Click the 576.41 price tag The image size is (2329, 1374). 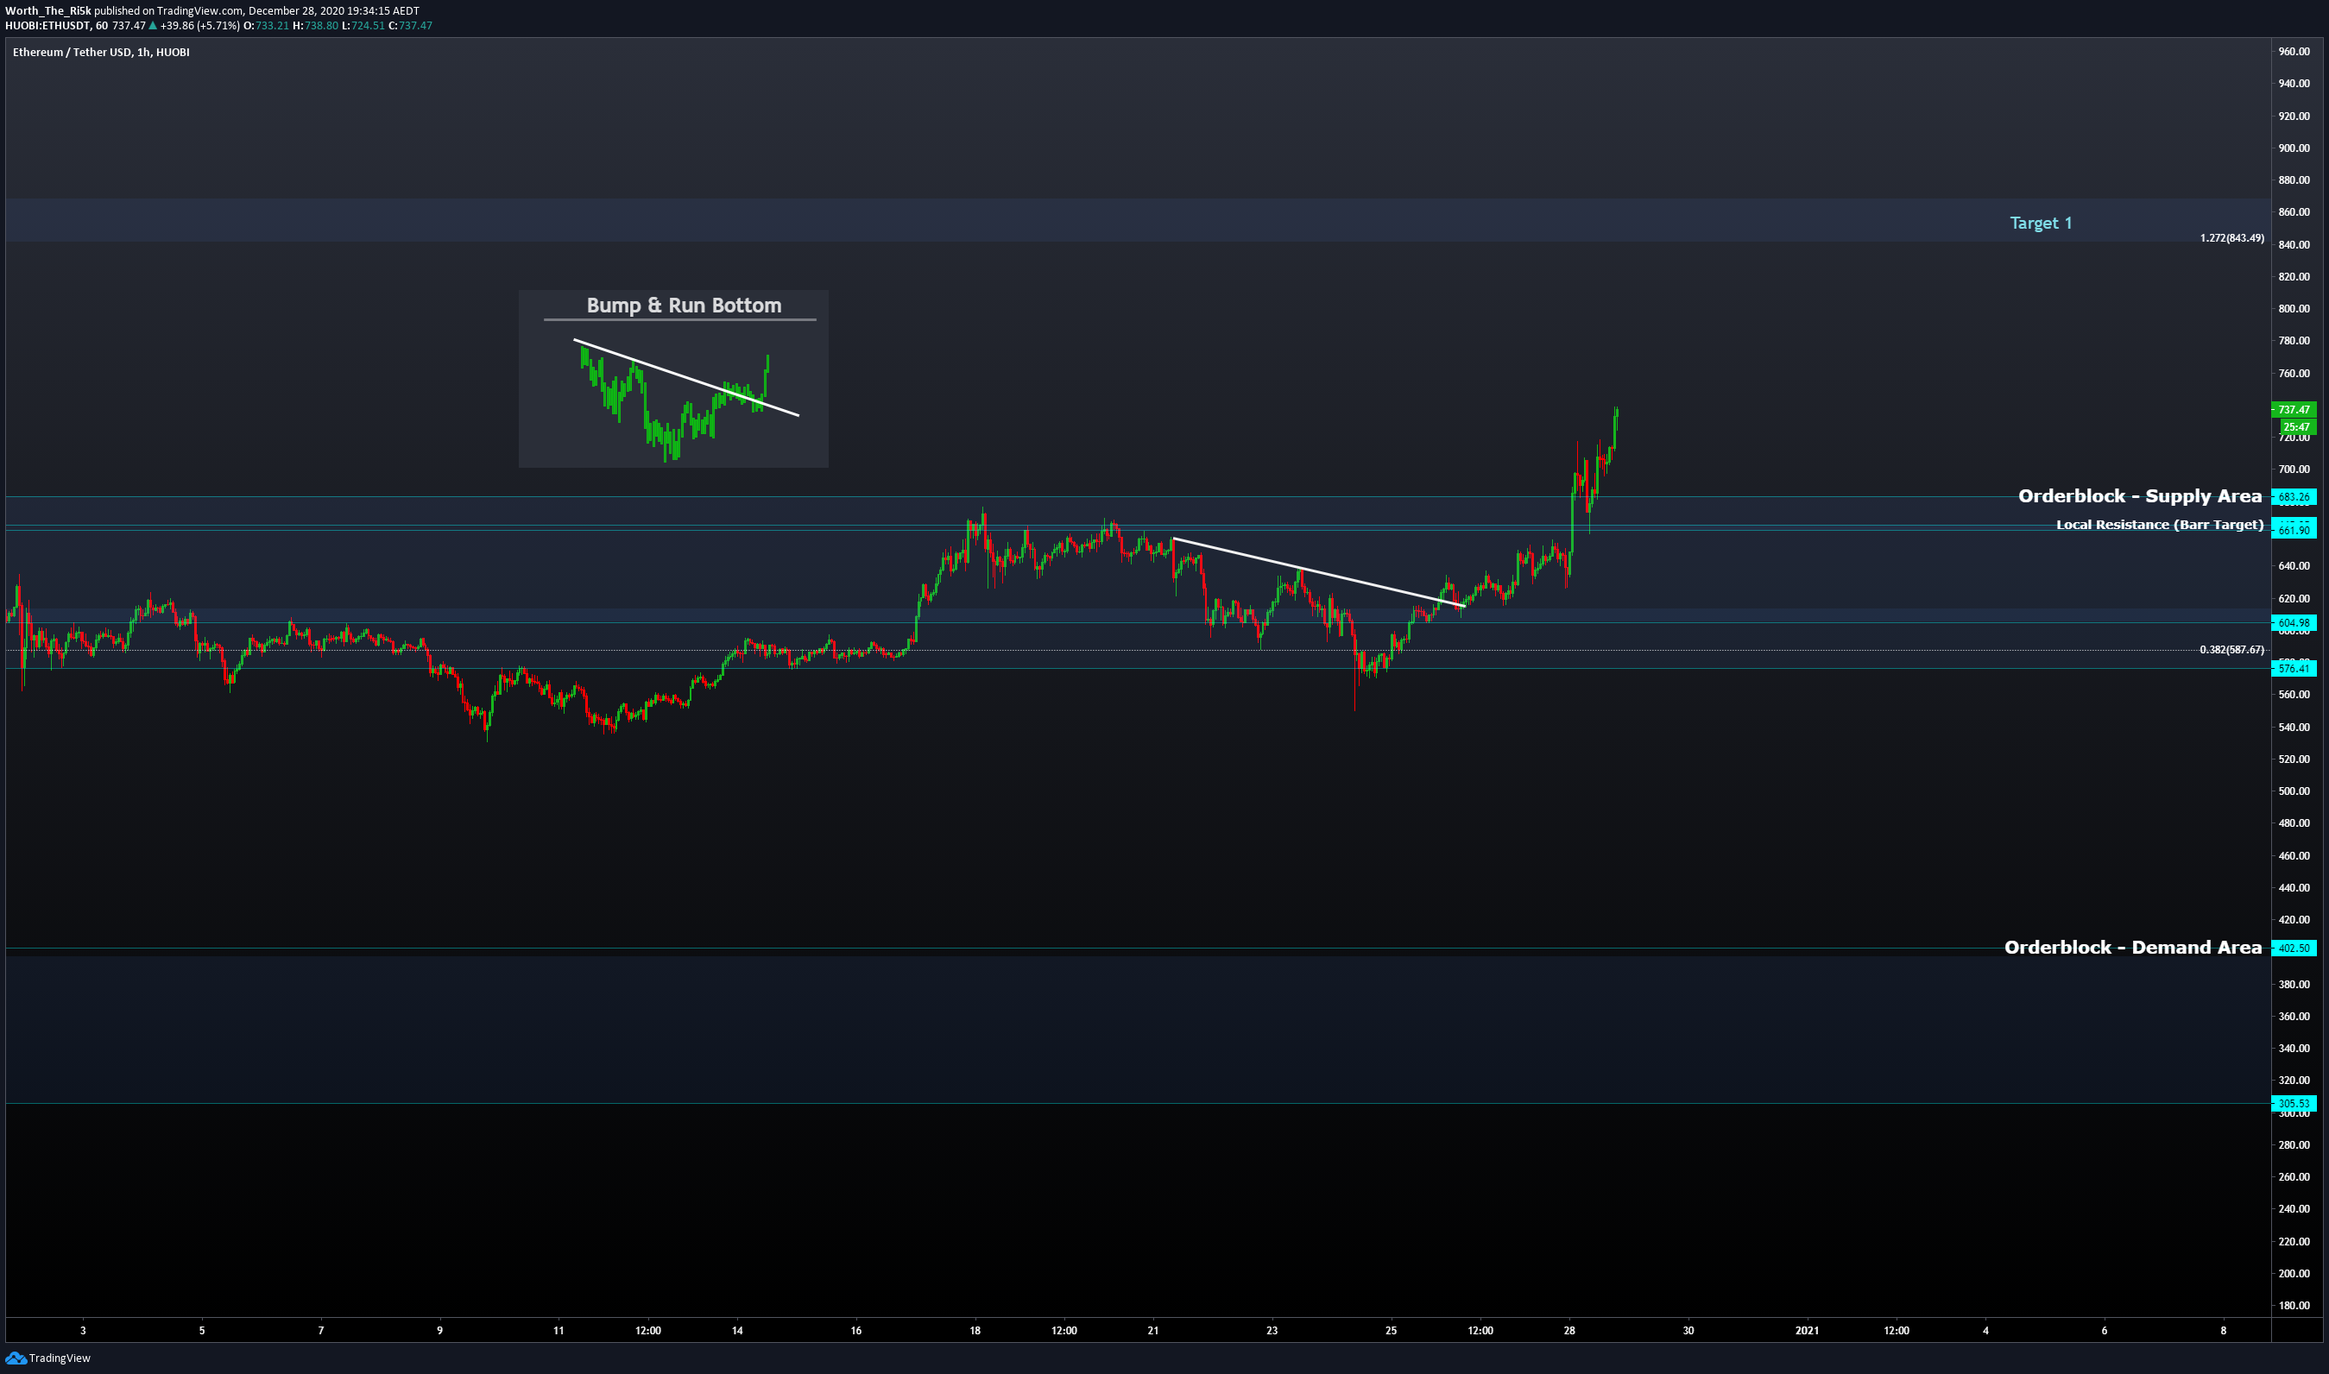click(x=2294, y=667)
